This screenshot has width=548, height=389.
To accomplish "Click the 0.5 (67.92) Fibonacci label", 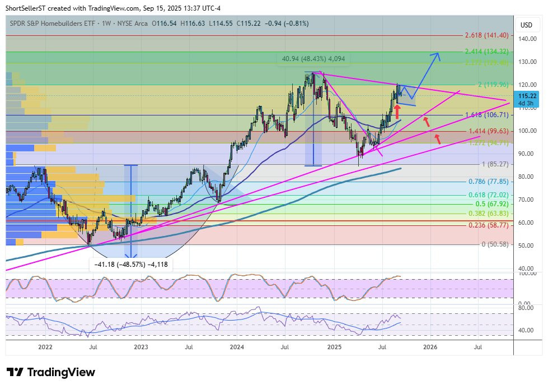I will coord(492,204).
